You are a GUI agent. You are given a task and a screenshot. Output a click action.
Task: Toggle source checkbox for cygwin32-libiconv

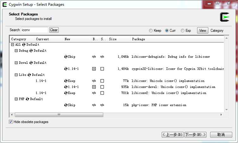click(102, 69)
